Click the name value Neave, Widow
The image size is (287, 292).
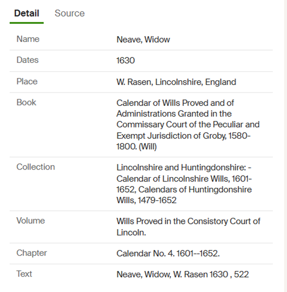tap(143, 40)
